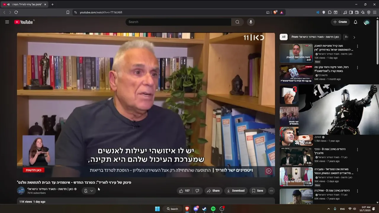Click the browser address bar URL
This screenshot has width=379, height=213.
[101, 12]
